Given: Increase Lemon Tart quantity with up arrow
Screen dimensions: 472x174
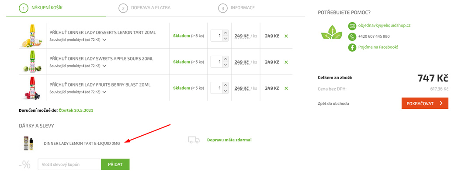Looking at the screenshot, I should [x=226, y=32].
